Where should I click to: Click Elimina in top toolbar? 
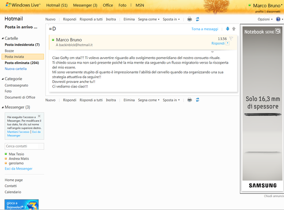point(129,19)
